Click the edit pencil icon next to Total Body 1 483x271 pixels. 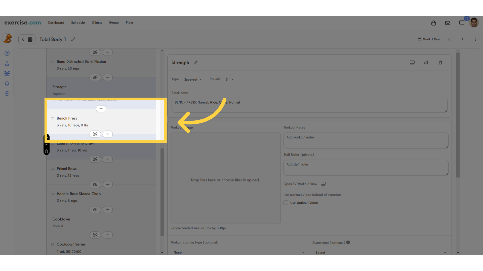pyautogui.click(x=73, y=39)
